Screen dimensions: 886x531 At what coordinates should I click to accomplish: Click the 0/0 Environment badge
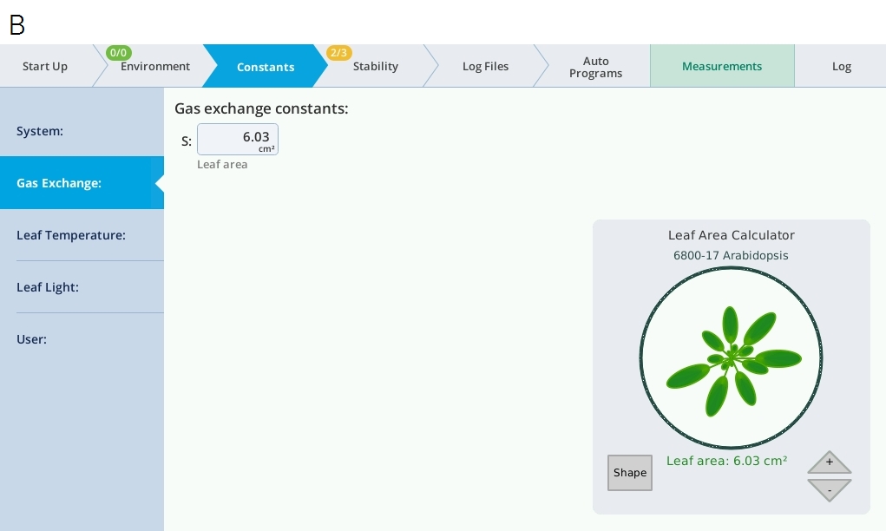[119, 53]
